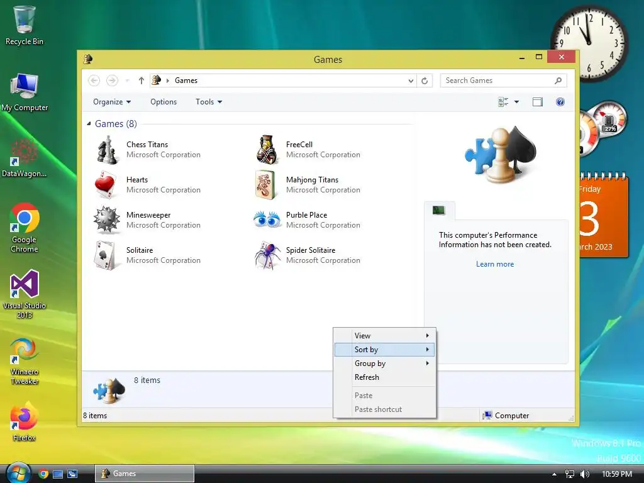The width and height of the screenshot is (644, 483).
Task: Click the Forward navigation arrow
Action: pyautogui.click(x=112, y=80)
